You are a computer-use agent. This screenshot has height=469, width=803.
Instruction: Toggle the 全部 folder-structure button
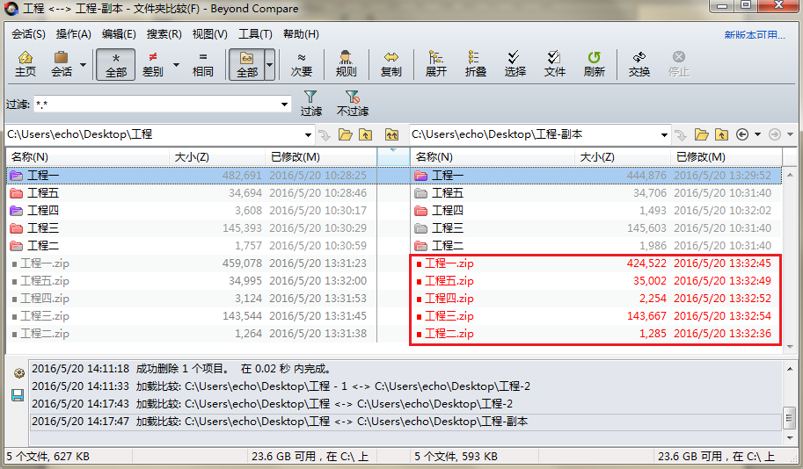[247, 64]
